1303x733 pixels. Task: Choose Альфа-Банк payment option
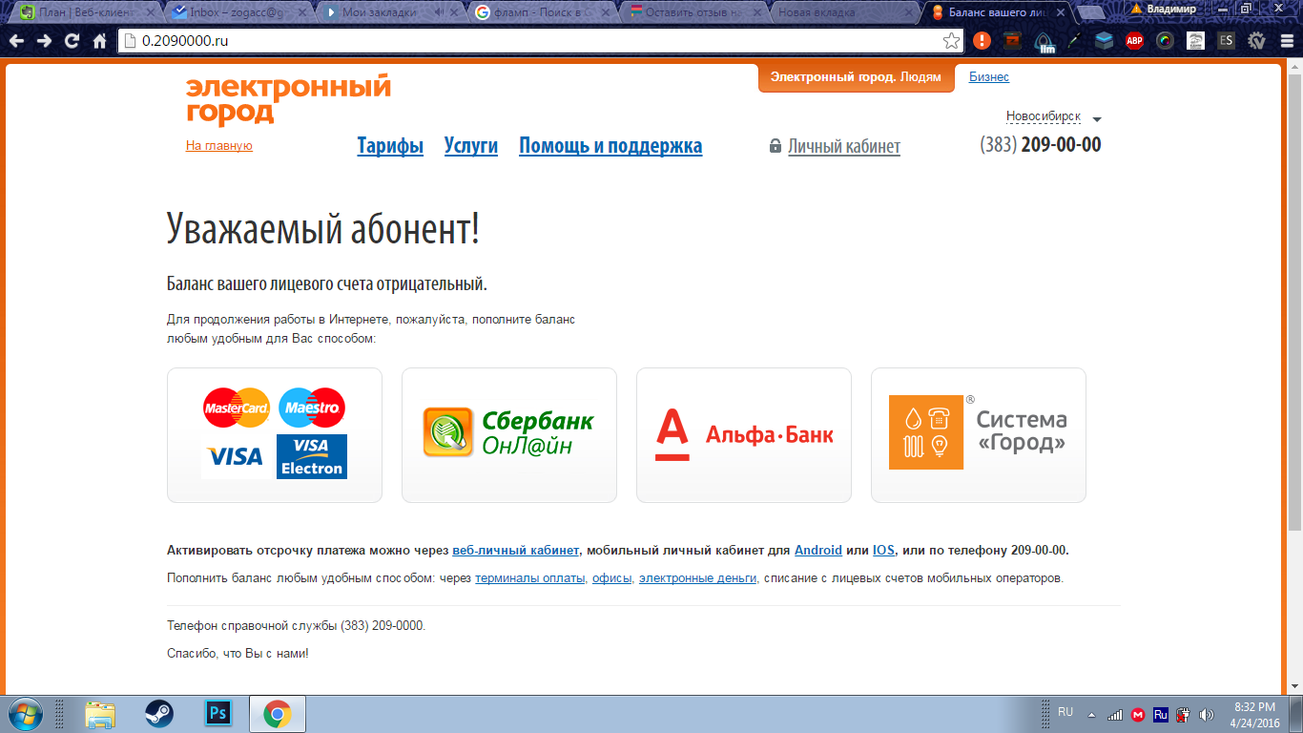click(x=744, y=435)
